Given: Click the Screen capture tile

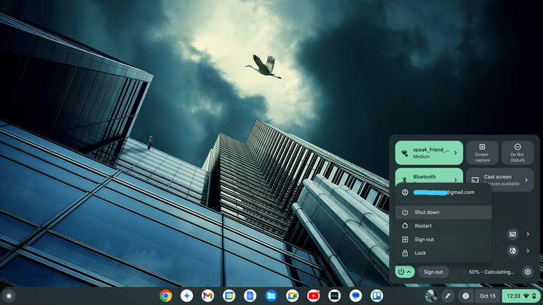Looking at the screenshot, I should click(482, 152).
